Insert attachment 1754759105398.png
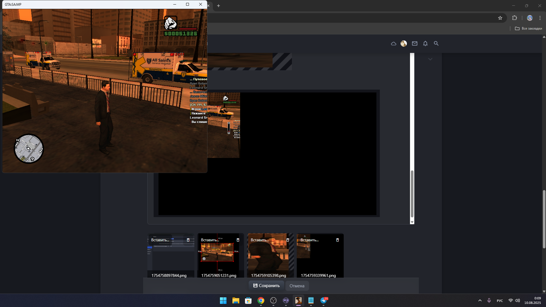Screen dimensions: 546x307 (x=260, y=240)
